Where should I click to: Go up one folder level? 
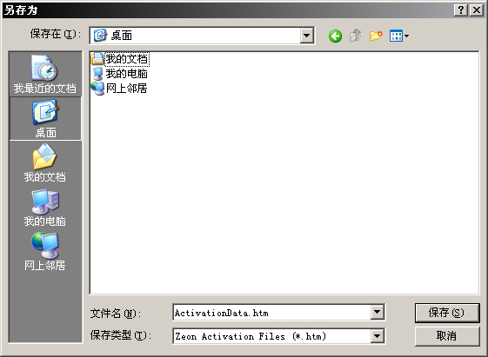click(x=356, y=36)
